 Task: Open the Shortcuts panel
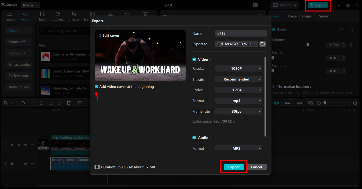(285, 5)
